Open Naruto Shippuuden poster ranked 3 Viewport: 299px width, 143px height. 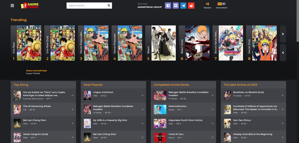click(96, 43)
